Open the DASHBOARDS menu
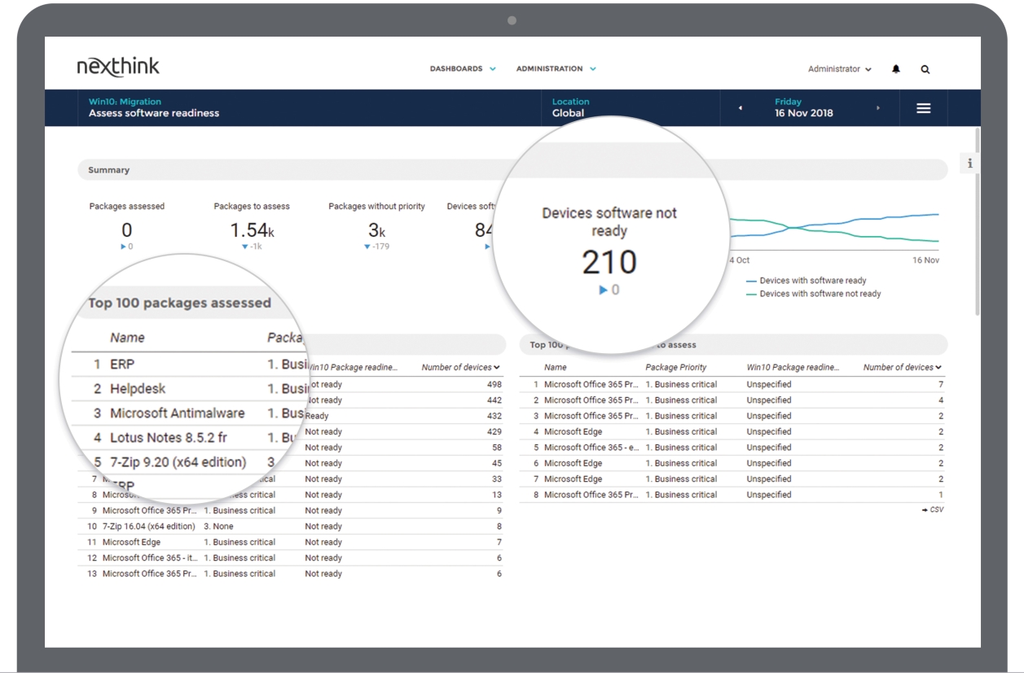This screenshot has width=1024, height=673. pyautogui.click(x=463, y=69)
